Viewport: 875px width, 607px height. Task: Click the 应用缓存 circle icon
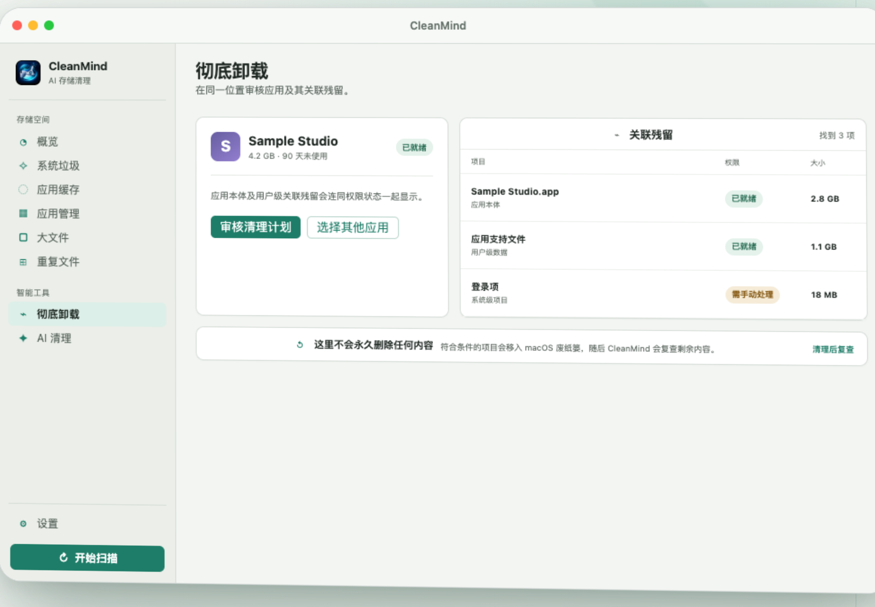(23, 189)
